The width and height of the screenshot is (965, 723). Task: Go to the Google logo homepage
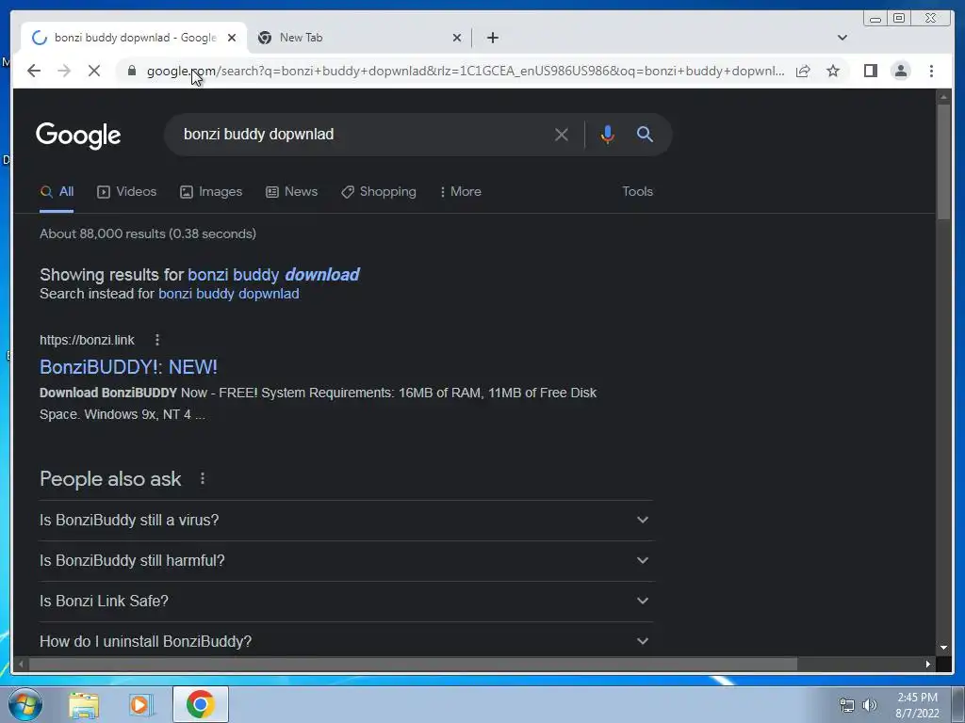point(78,136)
